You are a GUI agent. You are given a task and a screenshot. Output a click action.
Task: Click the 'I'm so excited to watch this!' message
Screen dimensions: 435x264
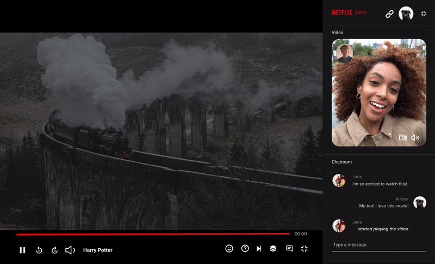[380, 184]
